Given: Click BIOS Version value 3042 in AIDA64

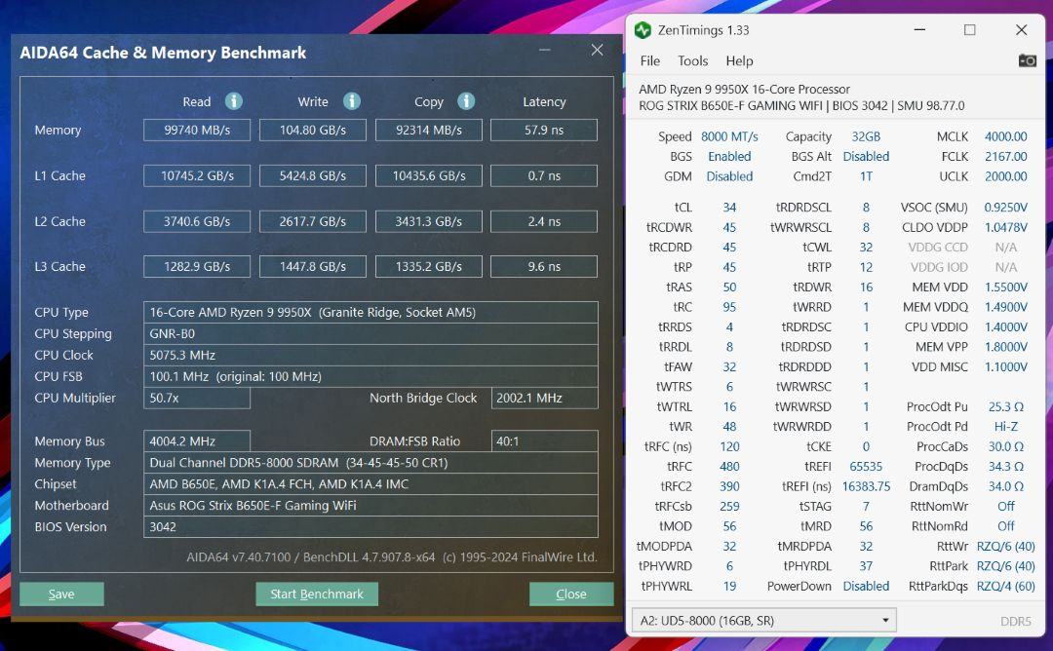Looking at the screenshot, I should coord(370,527).
